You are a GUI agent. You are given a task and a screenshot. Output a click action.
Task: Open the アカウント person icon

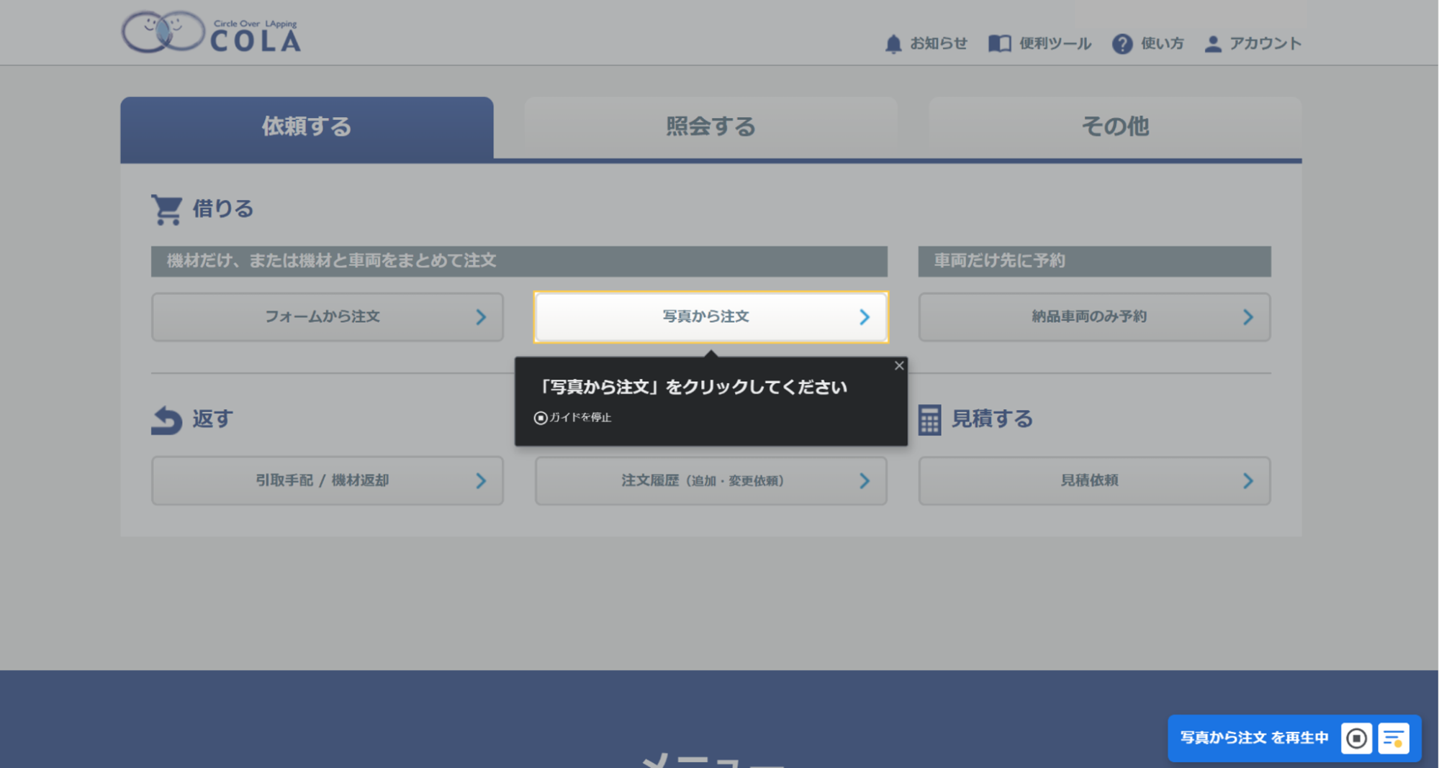1212,42
